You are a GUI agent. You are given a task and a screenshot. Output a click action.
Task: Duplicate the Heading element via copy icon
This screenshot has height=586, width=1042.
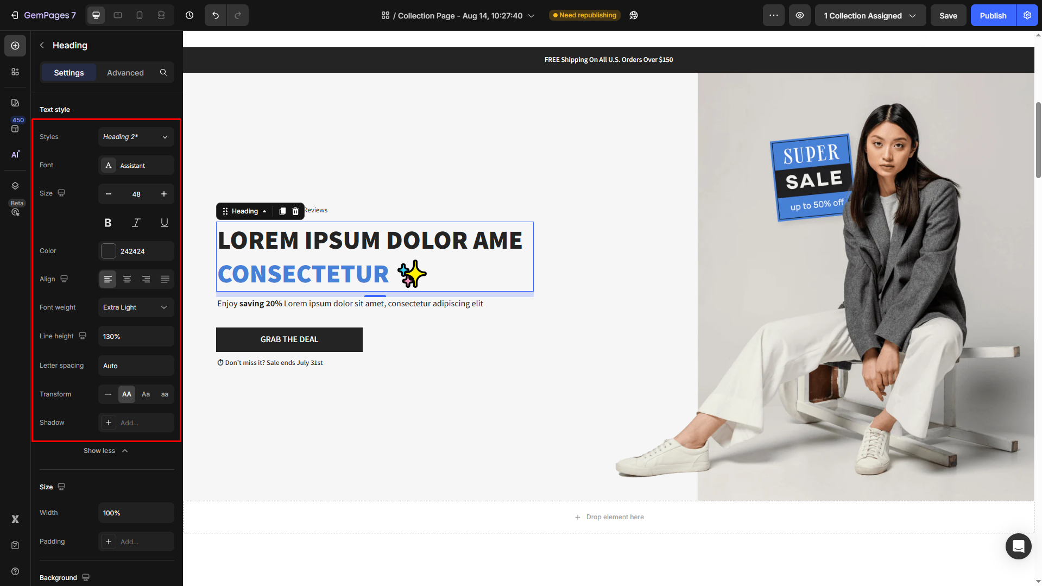coord(282,211)
